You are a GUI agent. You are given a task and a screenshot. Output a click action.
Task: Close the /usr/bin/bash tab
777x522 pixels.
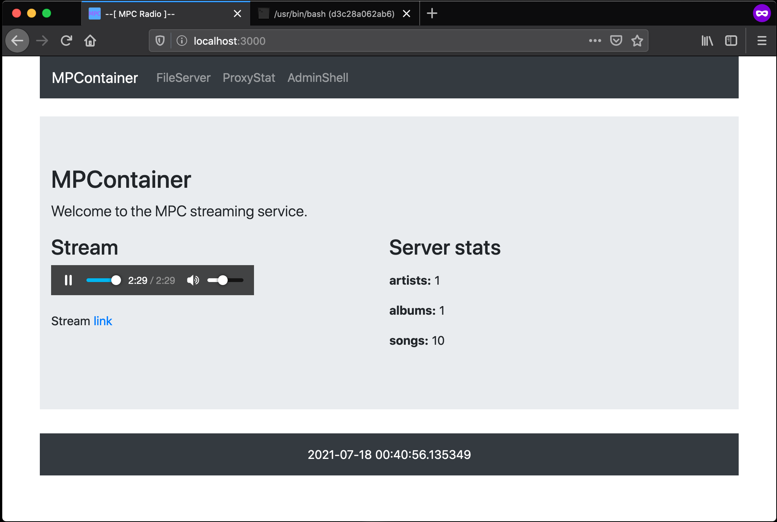[x=407, y=14]
